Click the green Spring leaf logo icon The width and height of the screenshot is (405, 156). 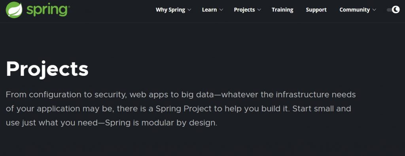click(x=14, y=9)
